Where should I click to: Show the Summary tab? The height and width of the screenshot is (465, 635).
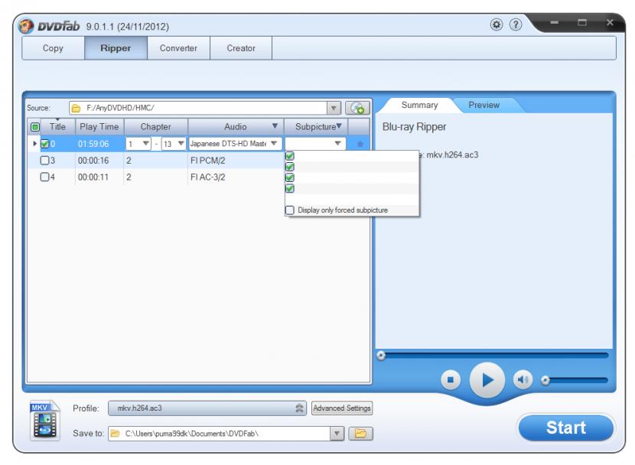(419, 106)
